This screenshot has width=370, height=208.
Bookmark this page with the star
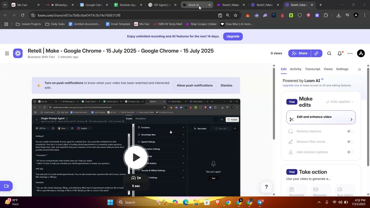pyautogui.click(x=236, y=15)
